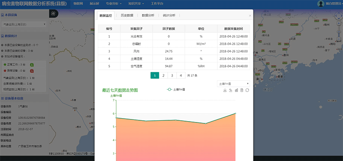Click the 14.44 value cell

[x=168, y=59]
